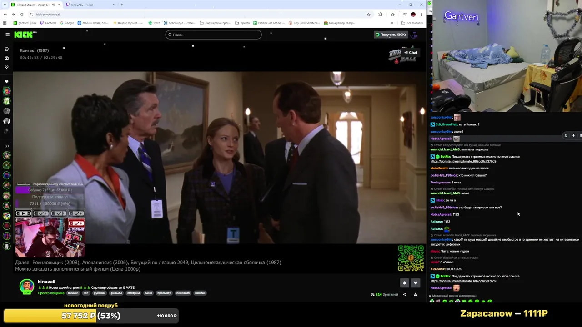The image size is (582, 327).
Task: Open the Mail.Ru bookmark
Action: click(x=93, y=23)
